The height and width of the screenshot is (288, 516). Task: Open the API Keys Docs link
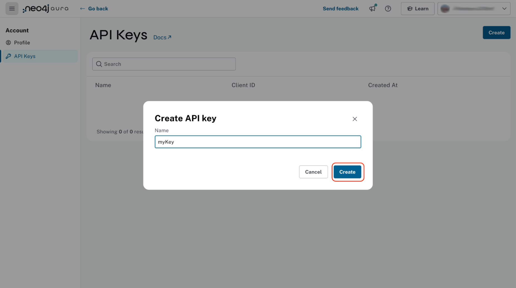[162, 37]
